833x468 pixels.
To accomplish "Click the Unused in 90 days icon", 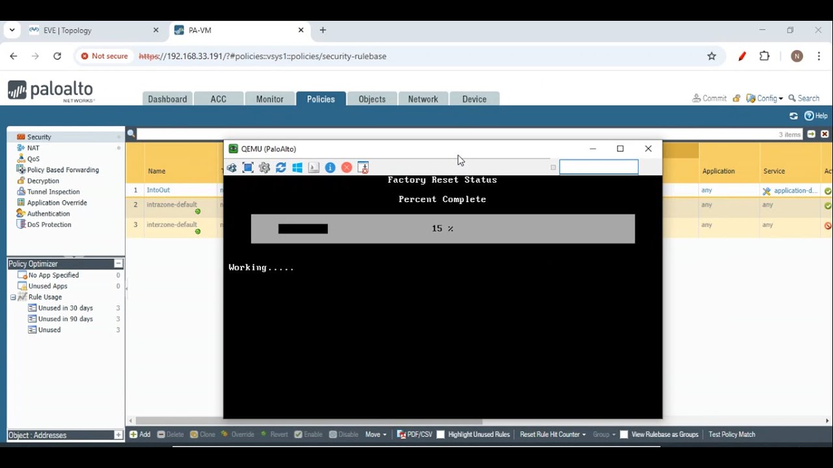I will (x=33, y=319).
